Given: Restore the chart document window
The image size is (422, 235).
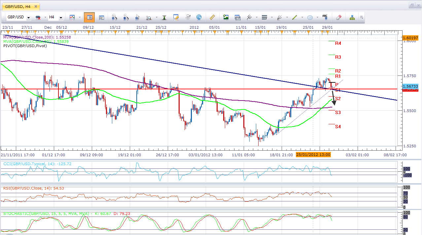Looking at the screenshot, I should click(x=412, y=5).
